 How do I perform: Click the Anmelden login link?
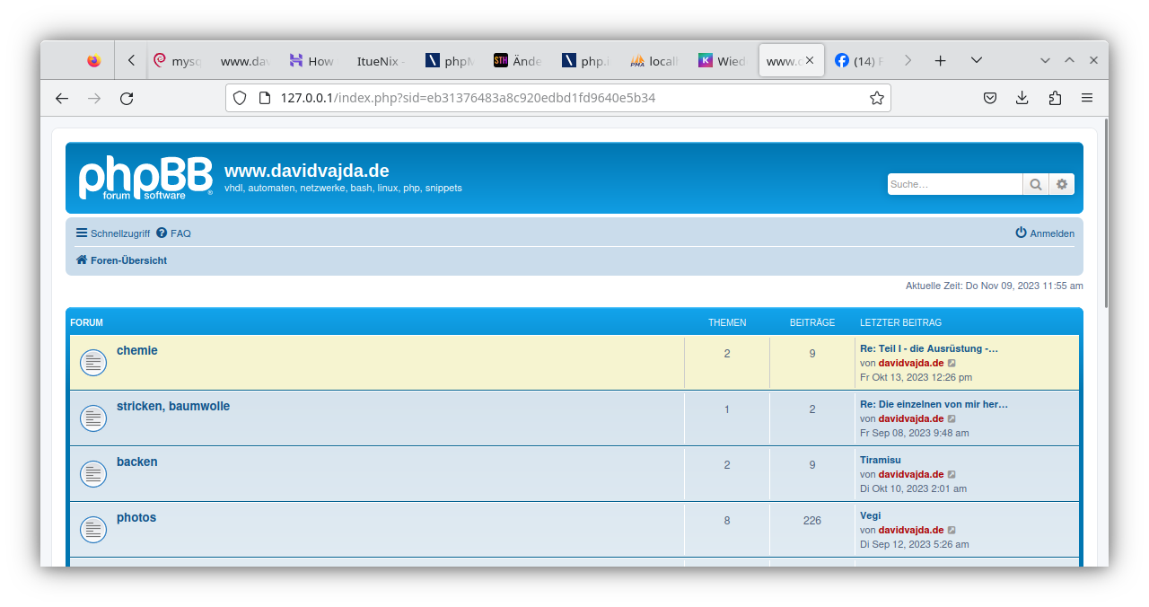(1045, 233)
